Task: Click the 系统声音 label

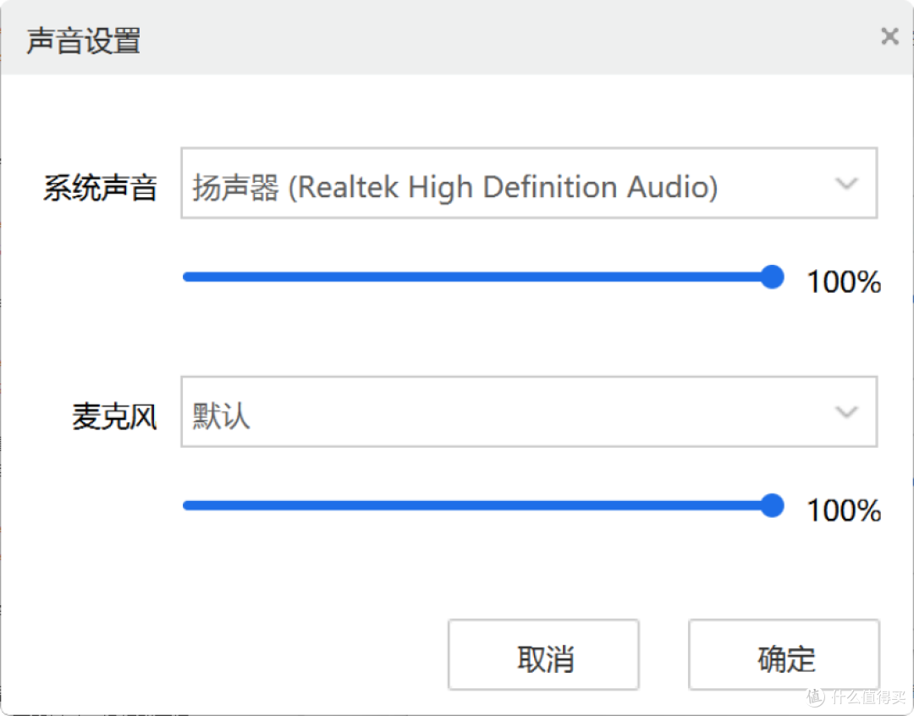Action: click(100, 188)
